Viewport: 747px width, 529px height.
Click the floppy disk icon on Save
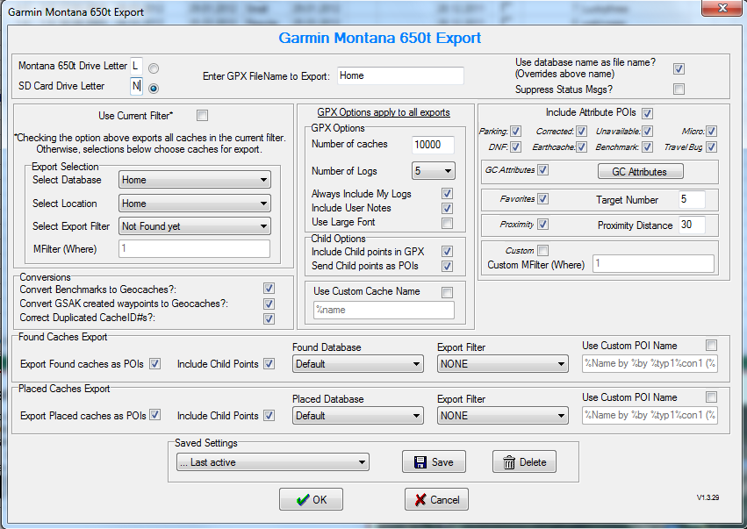pyautogui.click(x=420, y=462)
